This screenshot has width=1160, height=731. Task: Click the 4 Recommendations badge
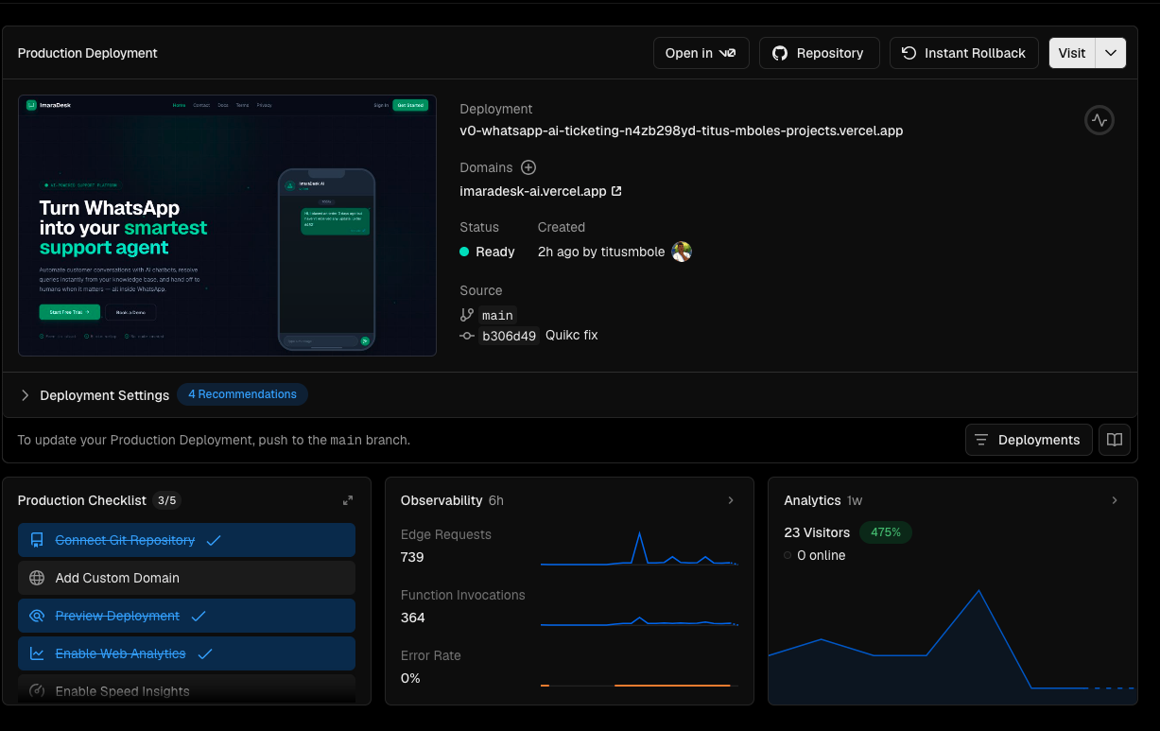[242, 394]
